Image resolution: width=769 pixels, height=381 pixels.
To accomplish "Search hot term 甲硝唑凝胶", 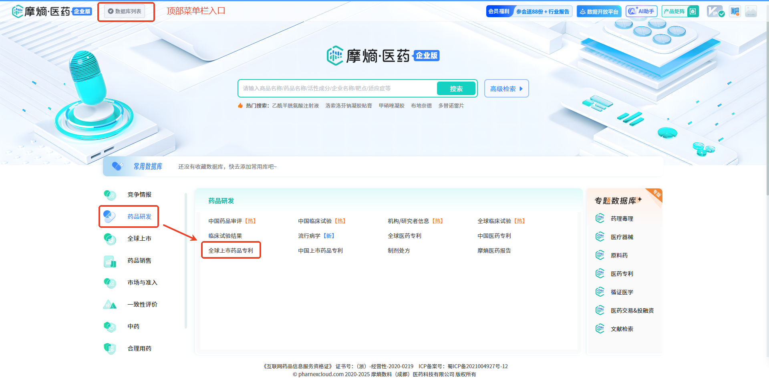I will click(x=391, y=106).
